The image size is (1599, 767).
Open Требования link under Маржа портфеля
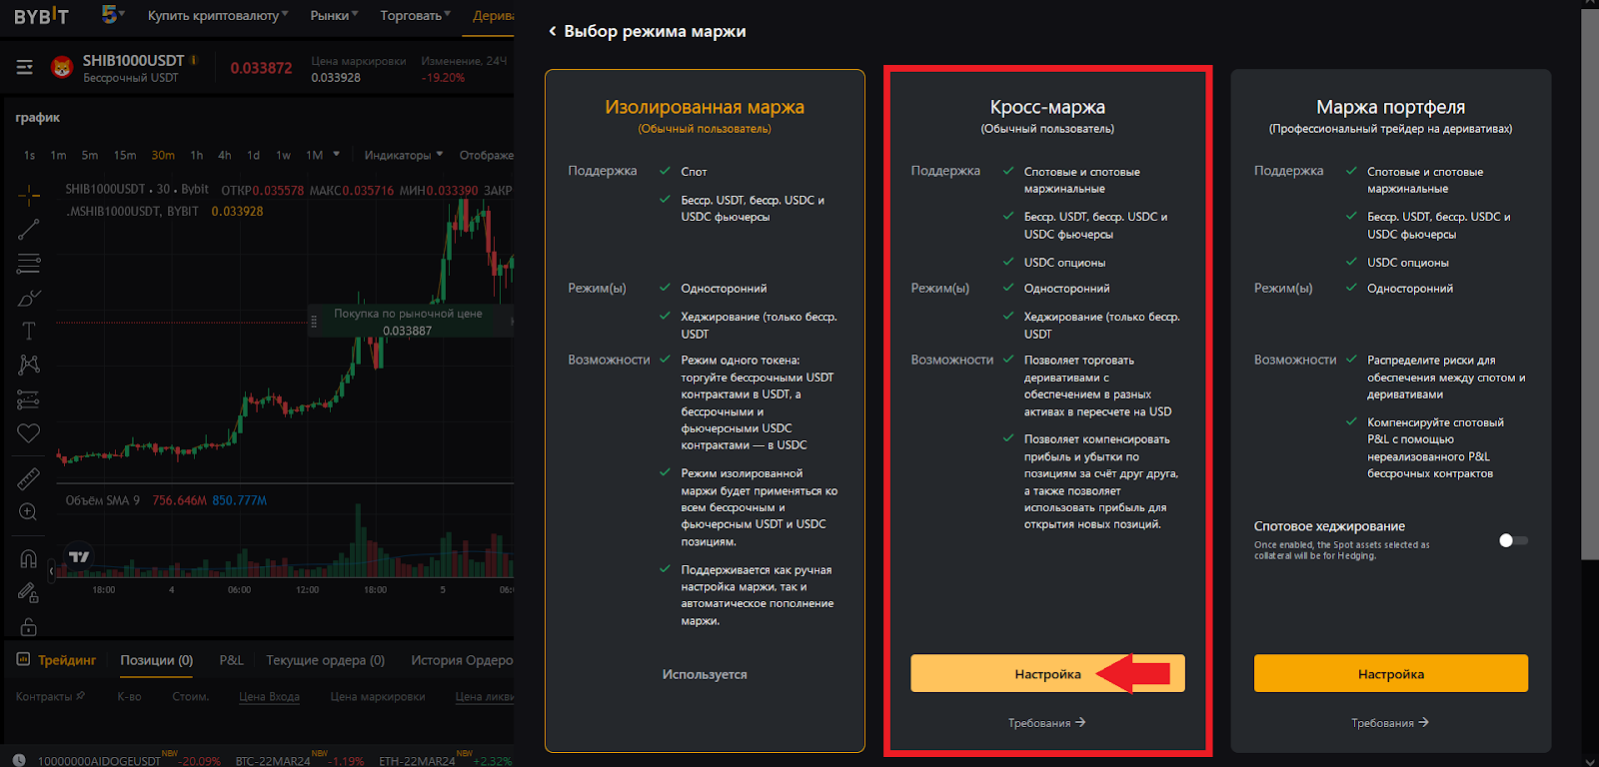click(x=1390, y=723)
